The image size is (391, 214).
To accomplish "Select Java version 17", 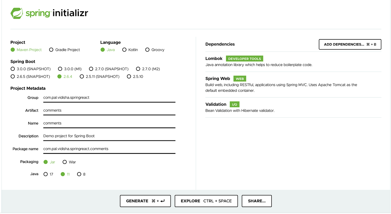I will tap(45, 174).
